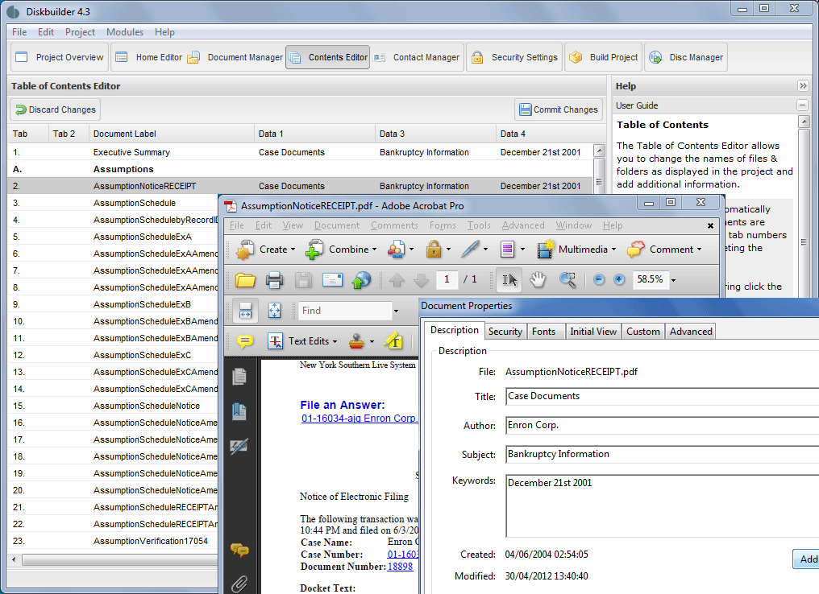This screenshot has height=594, width=819.
Task: Click the zoom in plus icon
Action: coord(619,280)
